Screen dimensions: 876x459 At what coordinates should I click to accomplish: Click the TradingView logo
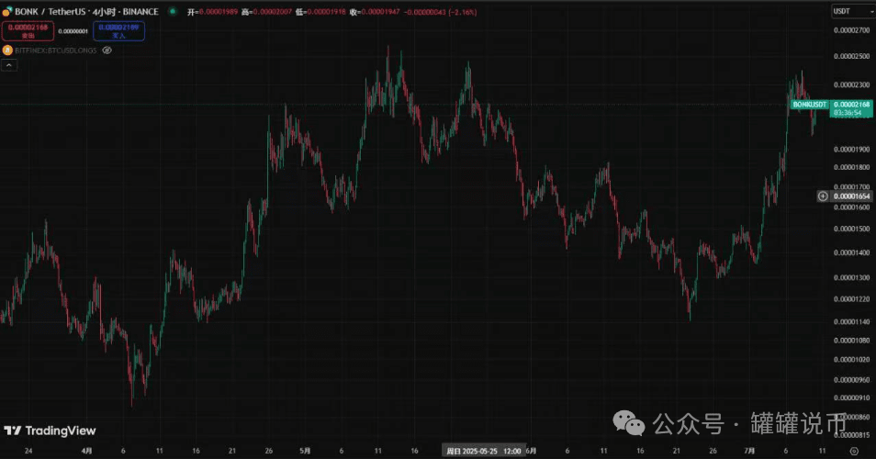point(50,431)
